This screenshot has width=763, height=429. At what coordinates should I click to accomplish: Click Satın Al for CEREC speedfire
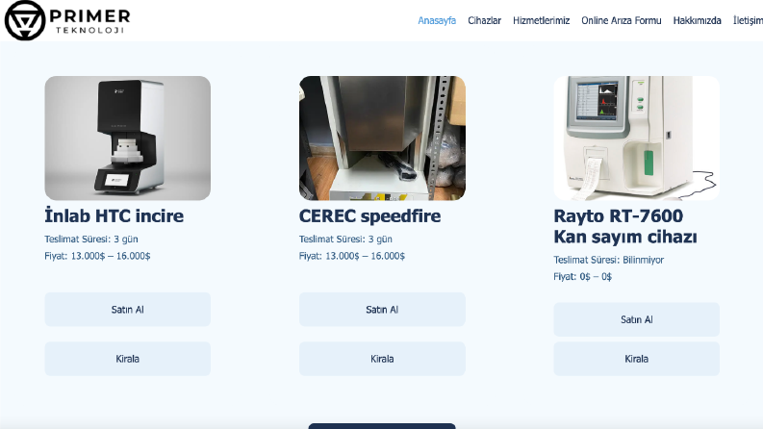click(382, 310)
